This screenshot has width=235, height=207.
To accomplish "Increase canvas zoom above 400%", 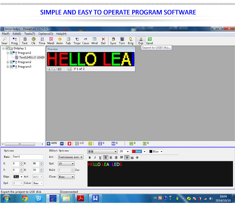I will [x=48, y=143].
